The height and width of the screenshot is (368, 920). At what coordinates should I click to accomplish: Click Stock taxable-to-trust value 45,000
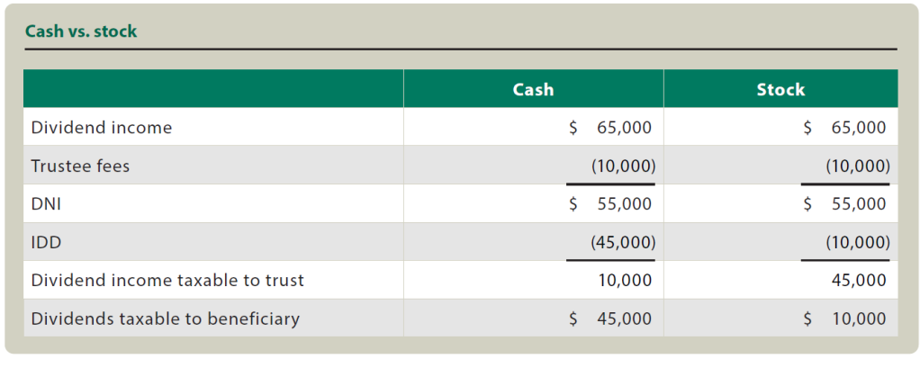pyautogui.click(x=860, y=280)
